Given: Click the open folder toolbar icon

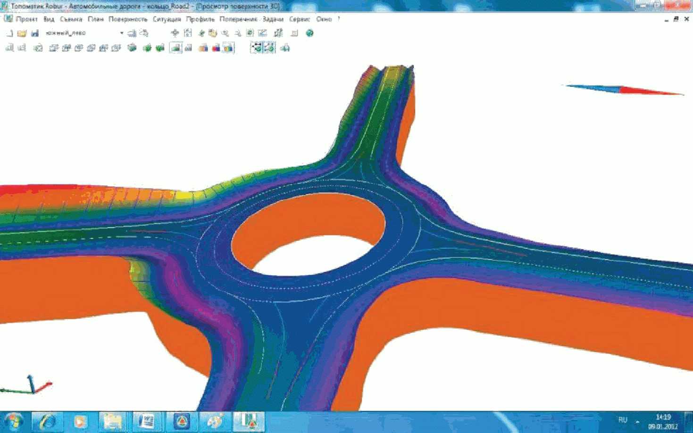Looking at the screenshot, I should pyautogui.click(x=22, y=33).
